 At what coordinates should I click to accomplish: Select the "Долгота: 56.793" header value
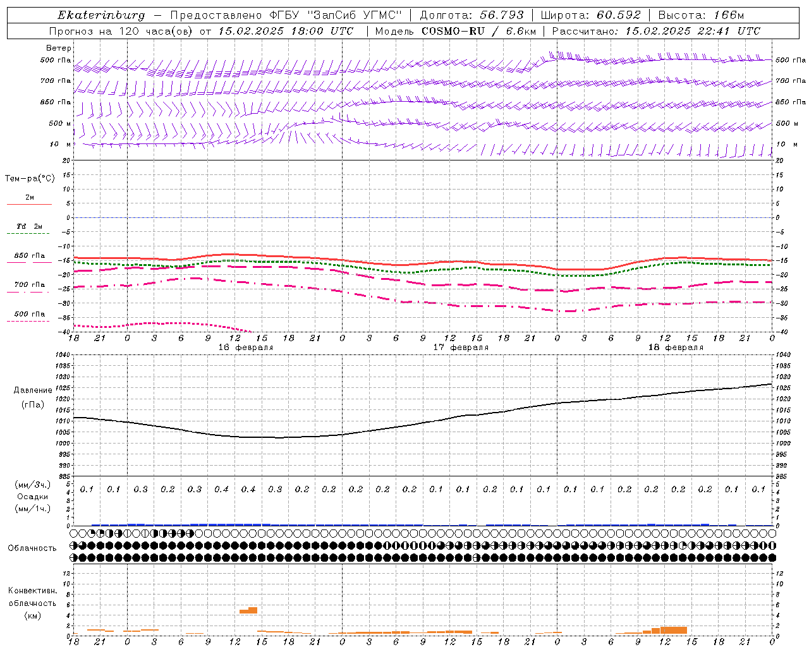472,15
